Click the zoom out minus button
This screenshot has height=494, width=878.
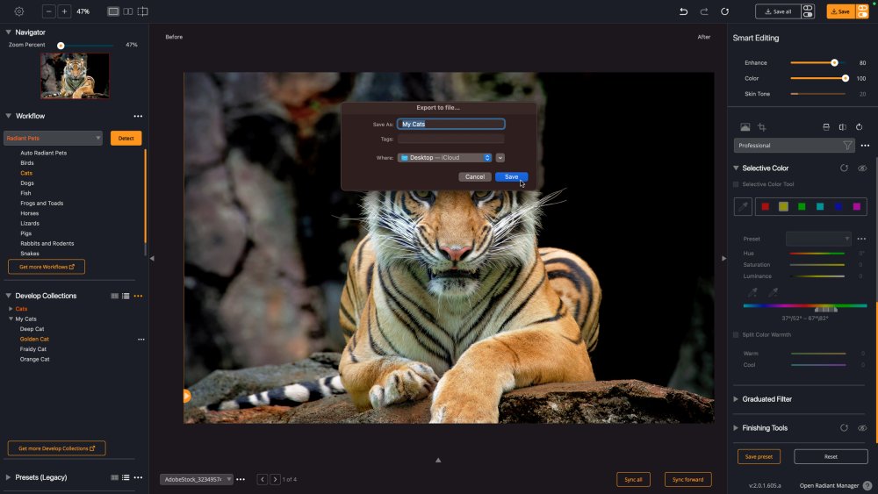(48, 11)
